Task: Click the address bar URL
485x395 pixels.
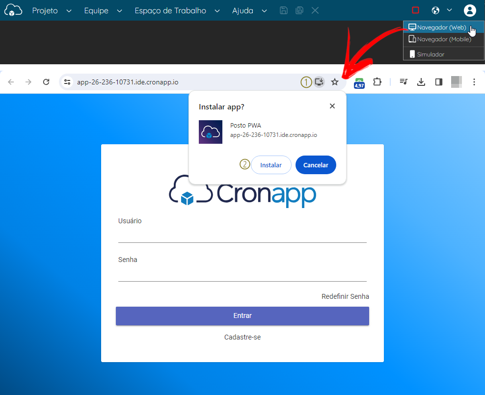Action: click(x=128, y=82)
